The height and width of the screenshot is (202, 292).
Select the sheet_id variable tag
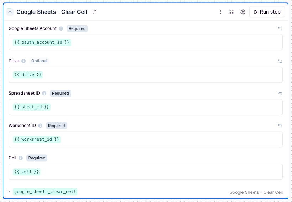[x=32, y=107]
